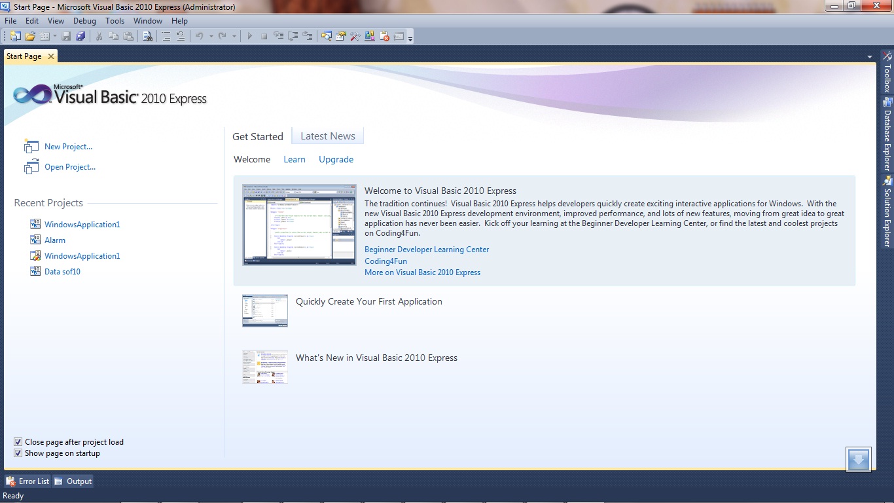
Task: Open the Solution Explorer side tab
Action: [887, 212]
